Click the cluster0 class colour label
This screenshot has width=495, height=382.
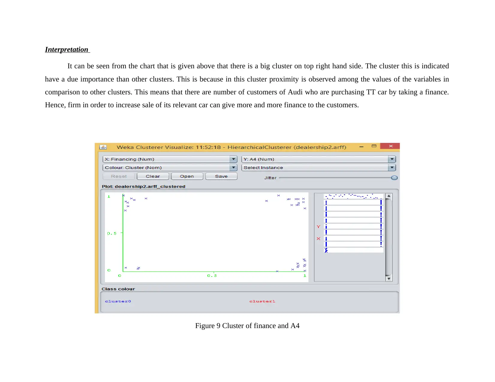click(118, 301)
